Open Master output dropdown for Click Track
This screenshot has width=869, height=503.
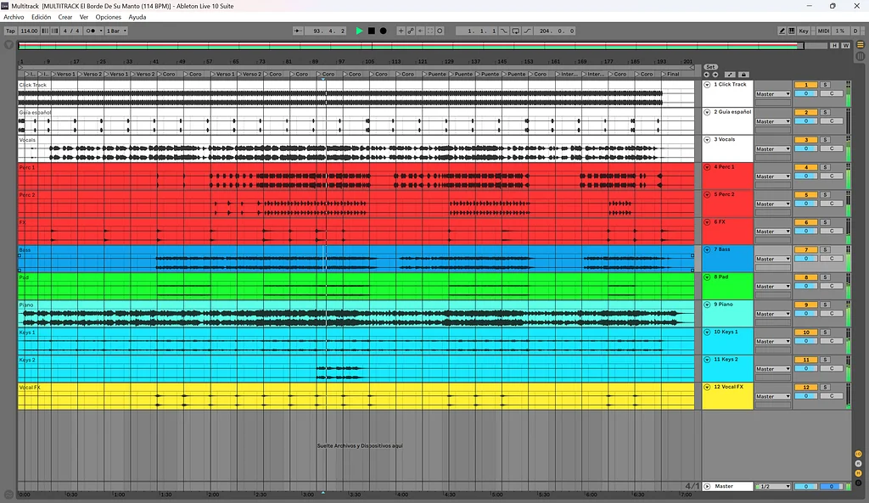[772, 94]
